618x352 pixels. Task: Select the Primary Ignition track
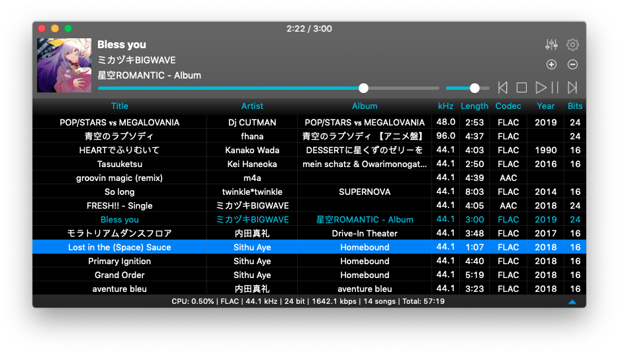(119, 261)
